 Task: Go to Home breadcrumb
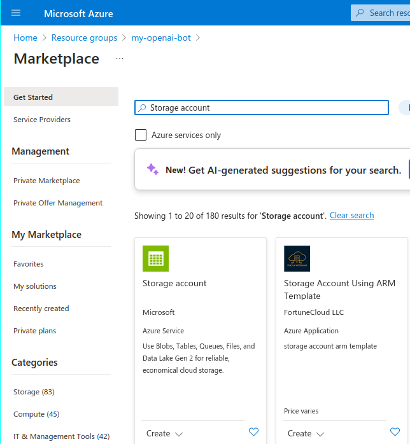coord(25,38)
